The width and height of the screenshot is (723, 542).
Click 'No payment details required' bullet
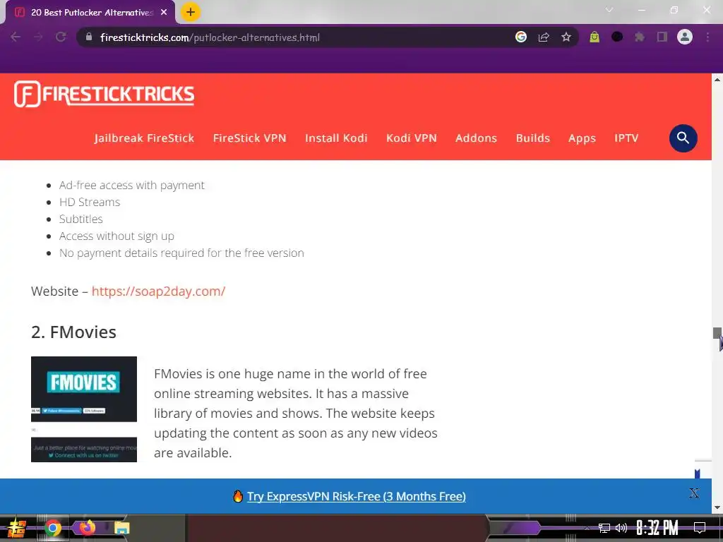coord(181,253)
